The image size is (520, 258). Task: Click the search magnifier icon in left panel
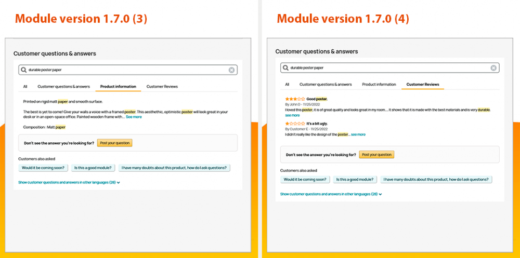point(23,70)
